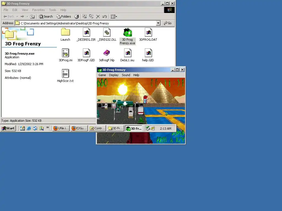Viewport: 282px width, 211px height.
Task: Open the Favorites menu in Explorer
Action: tap(38, 10)
